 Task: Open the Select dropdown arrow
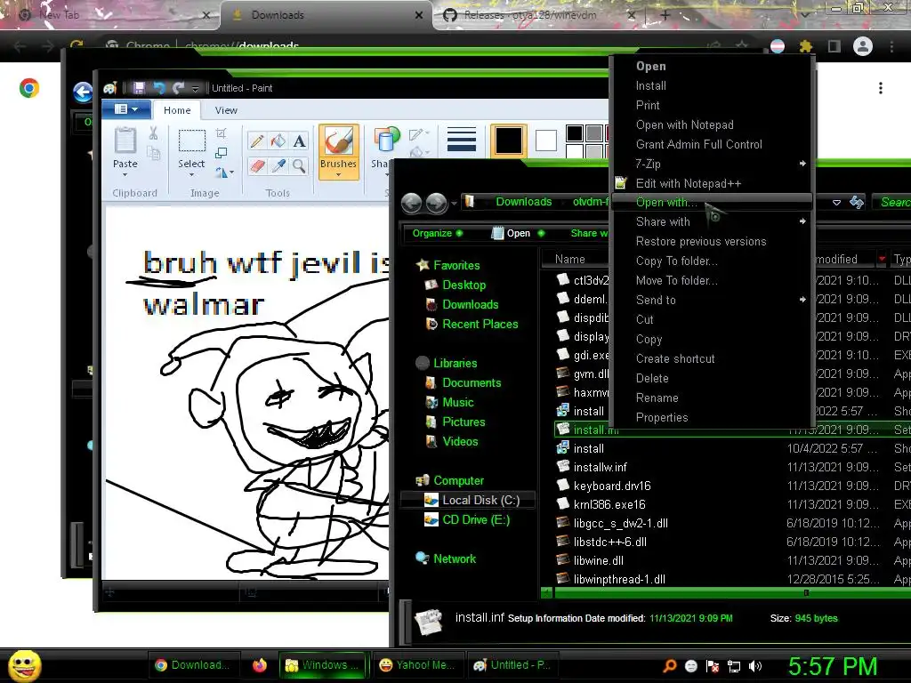point(191,175)
